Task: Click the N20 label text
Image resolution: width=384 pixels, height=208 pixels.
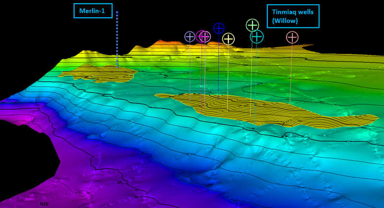Action: click(x=44, y=204)
